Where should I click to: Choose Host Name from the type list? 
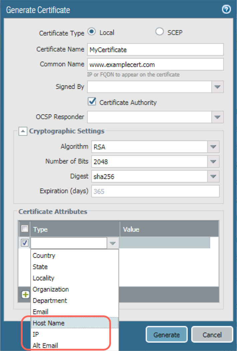tap(48, 323)
